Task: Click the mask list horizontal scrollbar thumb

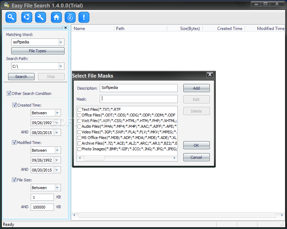Action: pyautogui.click(x=94, y=158)
